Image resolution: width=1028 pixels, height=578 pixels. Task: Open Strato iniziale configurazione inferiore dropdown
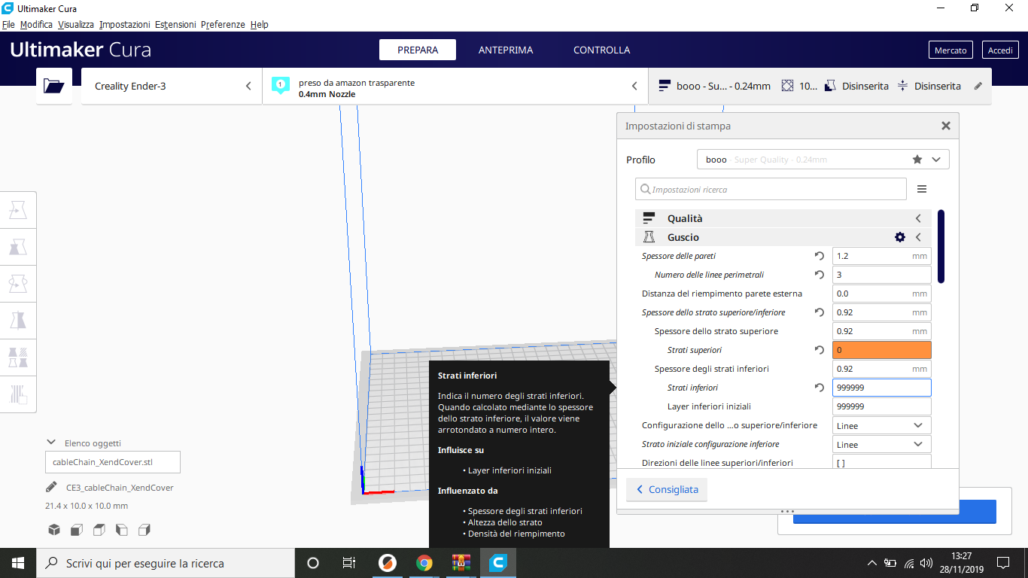tap(882, 444)
